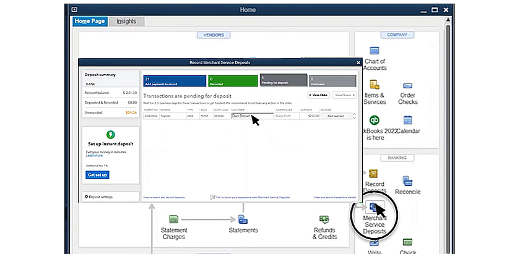Viewport: 520px width, 254px height.
Task: Open Deposit settings
Action: tap(100, 197)
